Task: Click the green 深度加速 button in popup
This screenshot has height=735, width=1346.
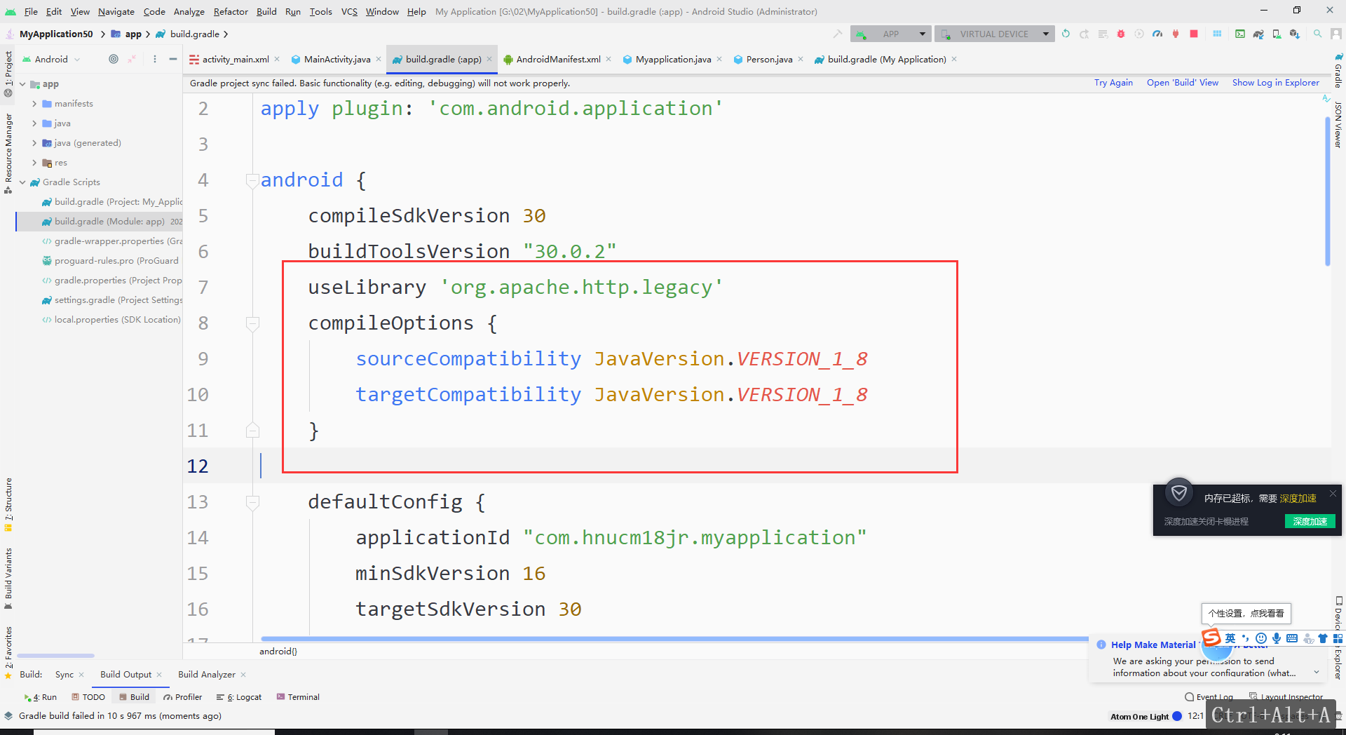Action: click(x=1310, y=521)
